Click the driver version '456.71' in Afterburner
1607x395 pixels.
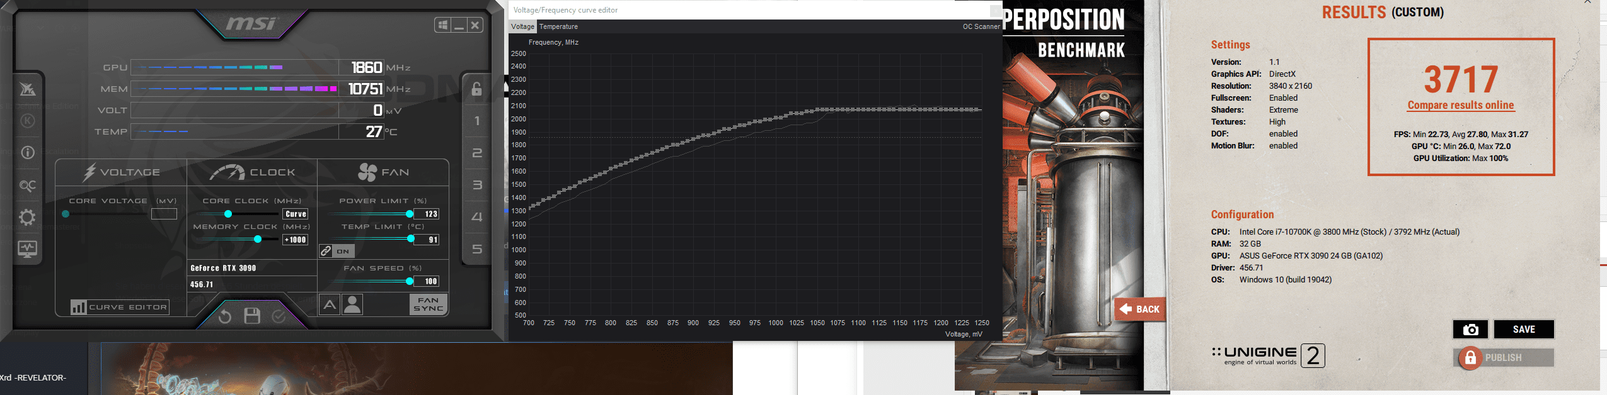(202, 284)
